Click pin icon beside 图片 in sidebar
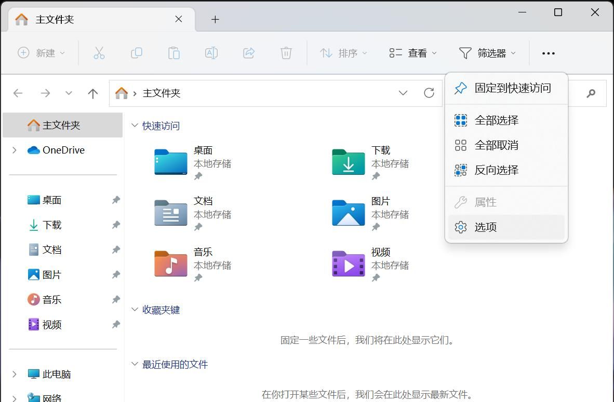The image size is (614, 402). (x=116, y=274)
